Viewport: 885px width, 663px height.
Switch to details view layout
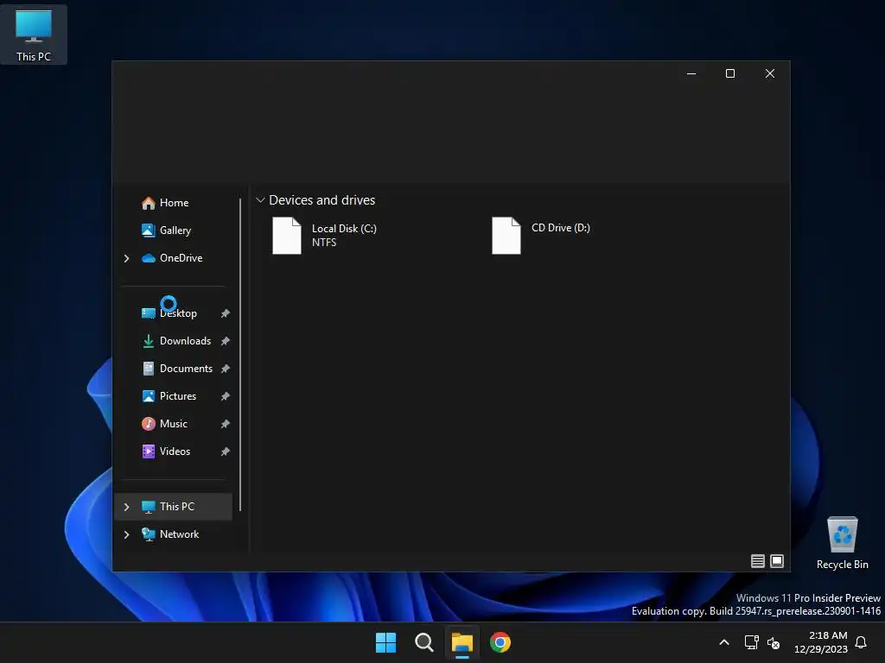click(758, 561)
